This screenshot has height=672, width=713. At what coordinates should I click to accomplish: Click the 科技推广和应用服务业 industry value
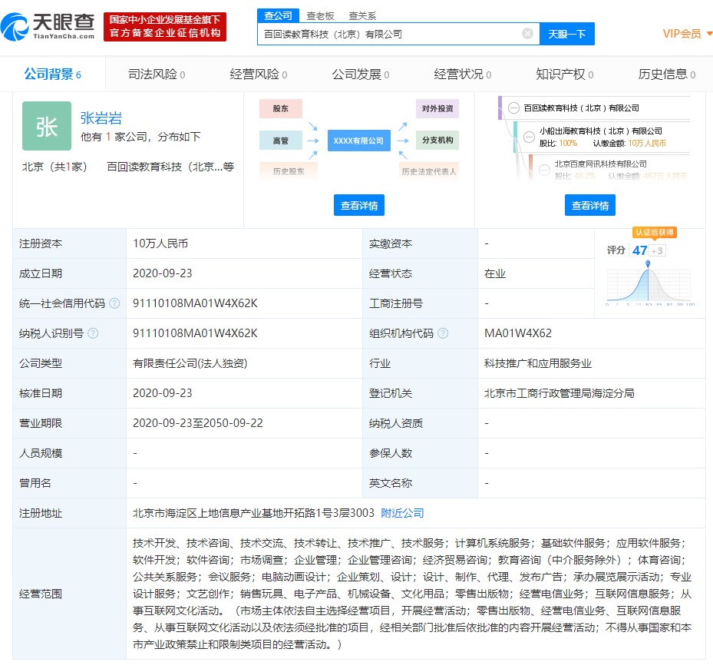coord(538,363)
